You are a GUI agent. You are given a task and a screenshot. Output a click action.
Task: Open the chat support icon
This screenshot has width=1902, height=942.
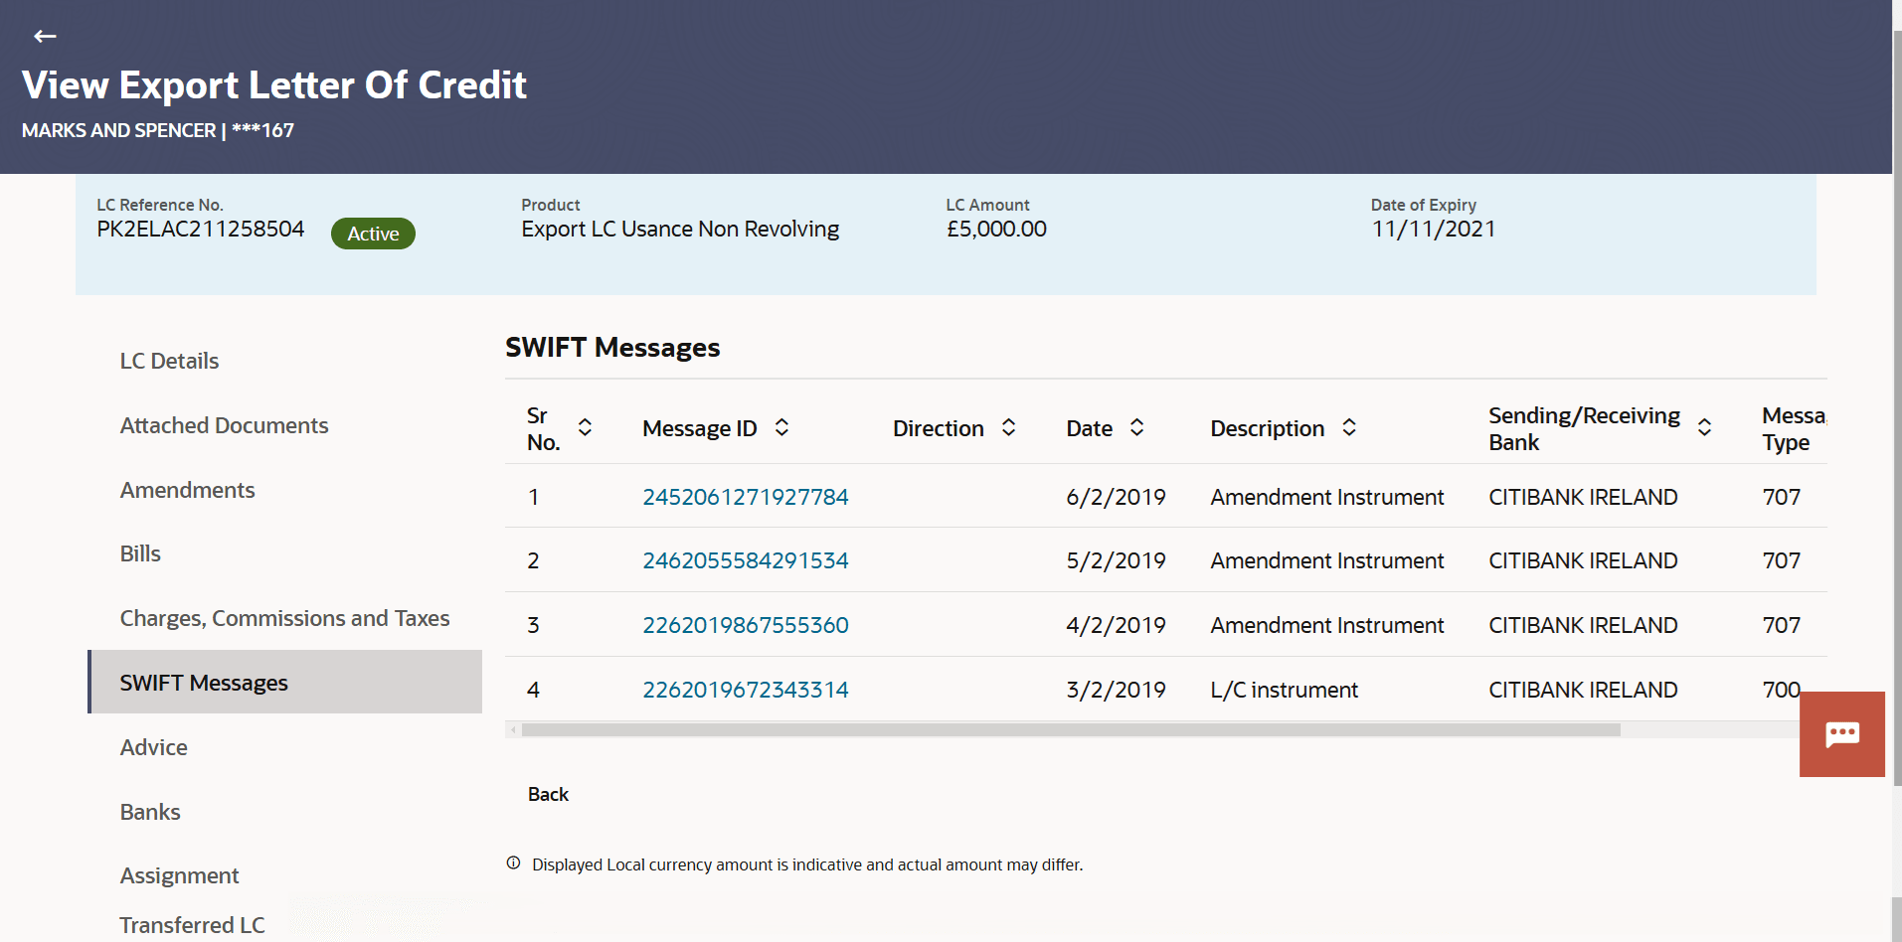pos(1841,734)
